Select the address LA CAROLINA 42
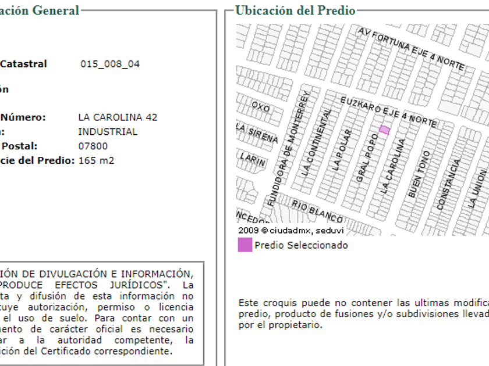The image size is (489, 366). [118, 117]
